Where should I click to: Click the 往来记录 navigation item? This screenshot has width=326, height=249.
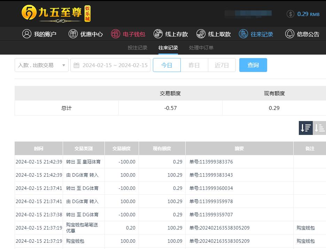(x=256, y=34)
